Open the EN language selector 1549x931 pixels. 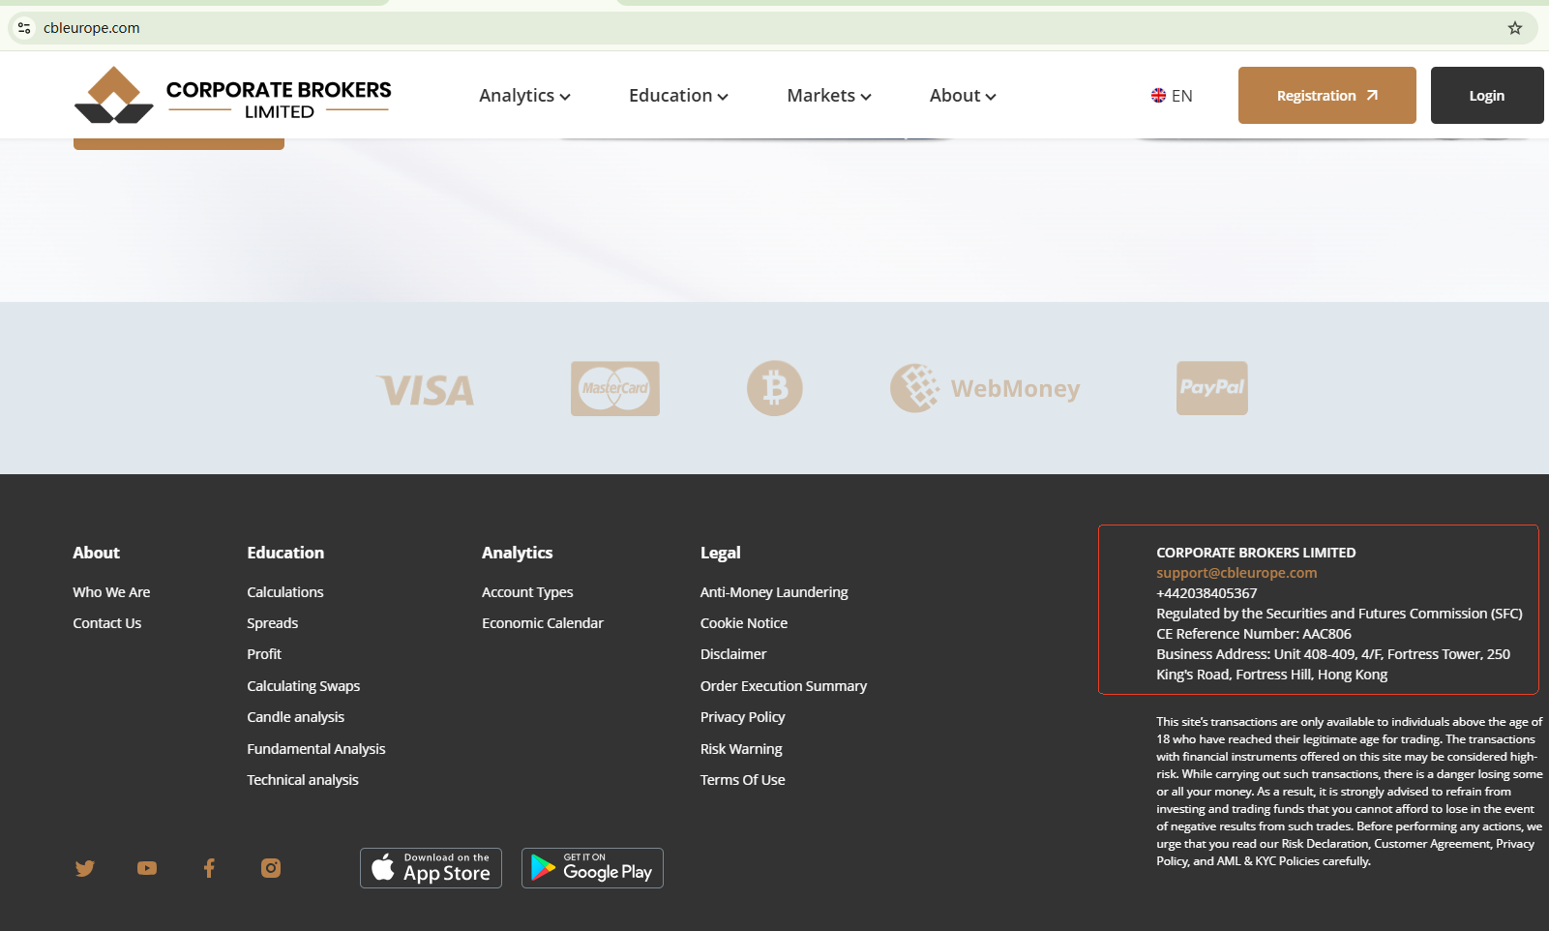(1172, 96)
